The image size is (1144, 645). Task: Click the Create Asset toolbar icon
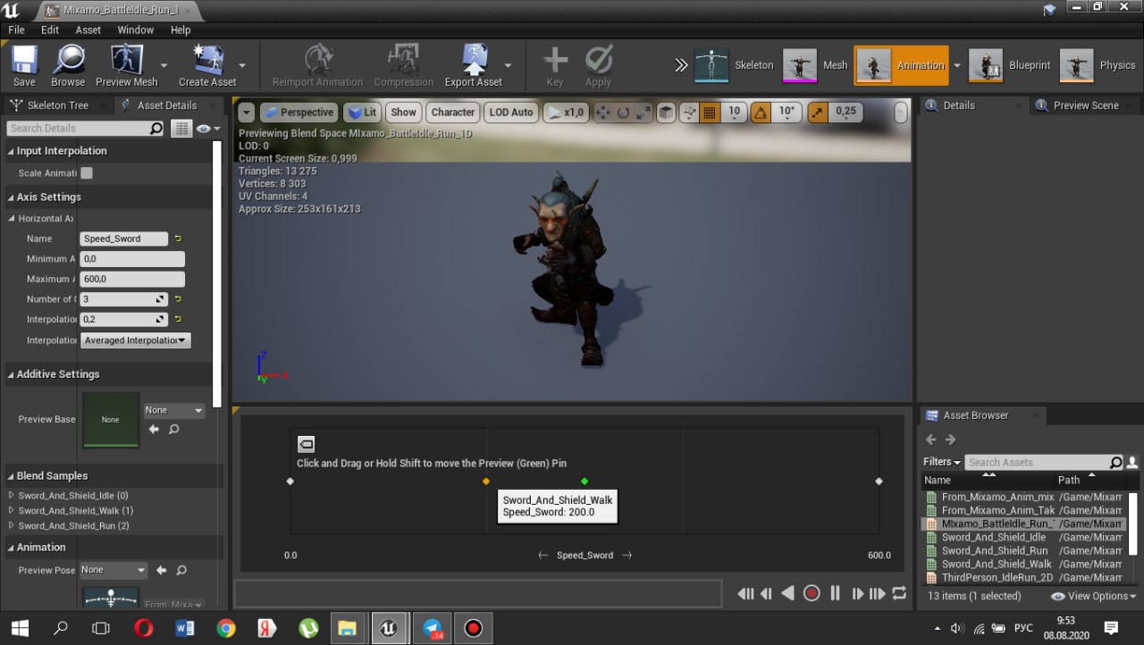(207, 66)
